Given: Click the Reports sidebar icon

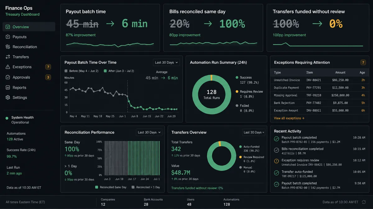Looking at the screenshot, I should coord(8,88).
